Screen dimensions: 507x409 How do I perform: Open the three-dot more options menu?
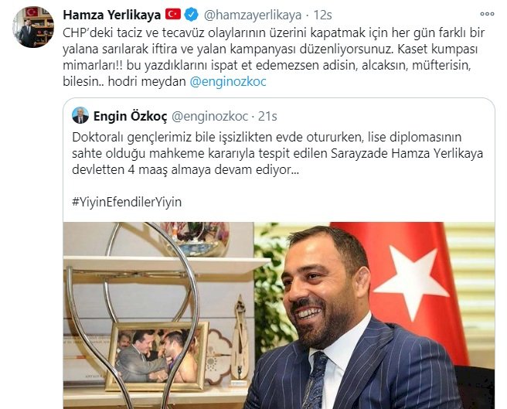pos(487,14)
